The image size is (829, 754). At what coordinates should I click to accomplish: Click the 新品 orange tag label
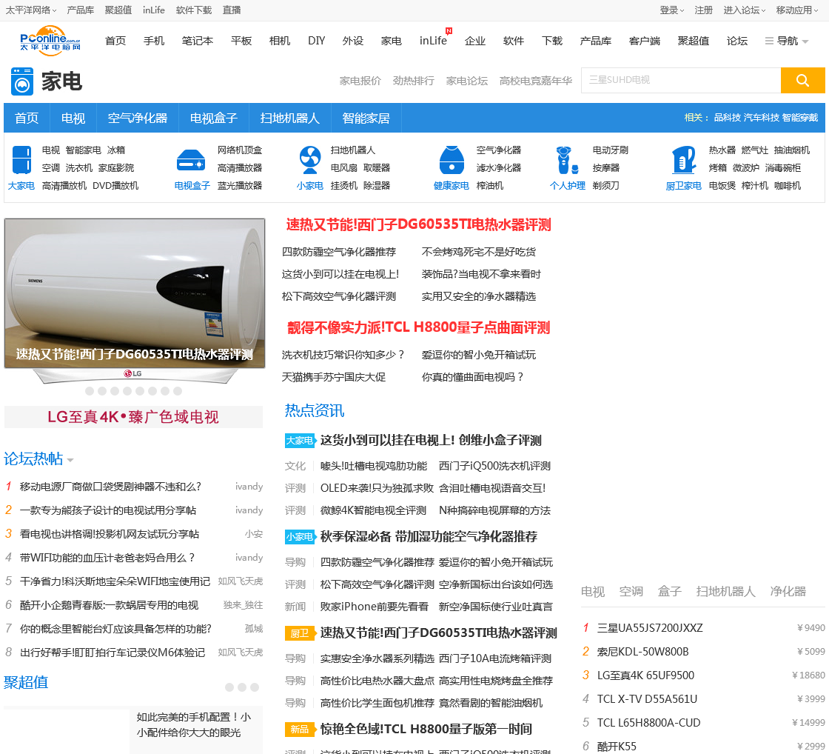(300, 729)
